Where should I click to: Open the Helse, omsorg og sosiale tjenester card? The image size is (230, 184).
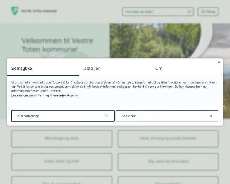(168, 139)
